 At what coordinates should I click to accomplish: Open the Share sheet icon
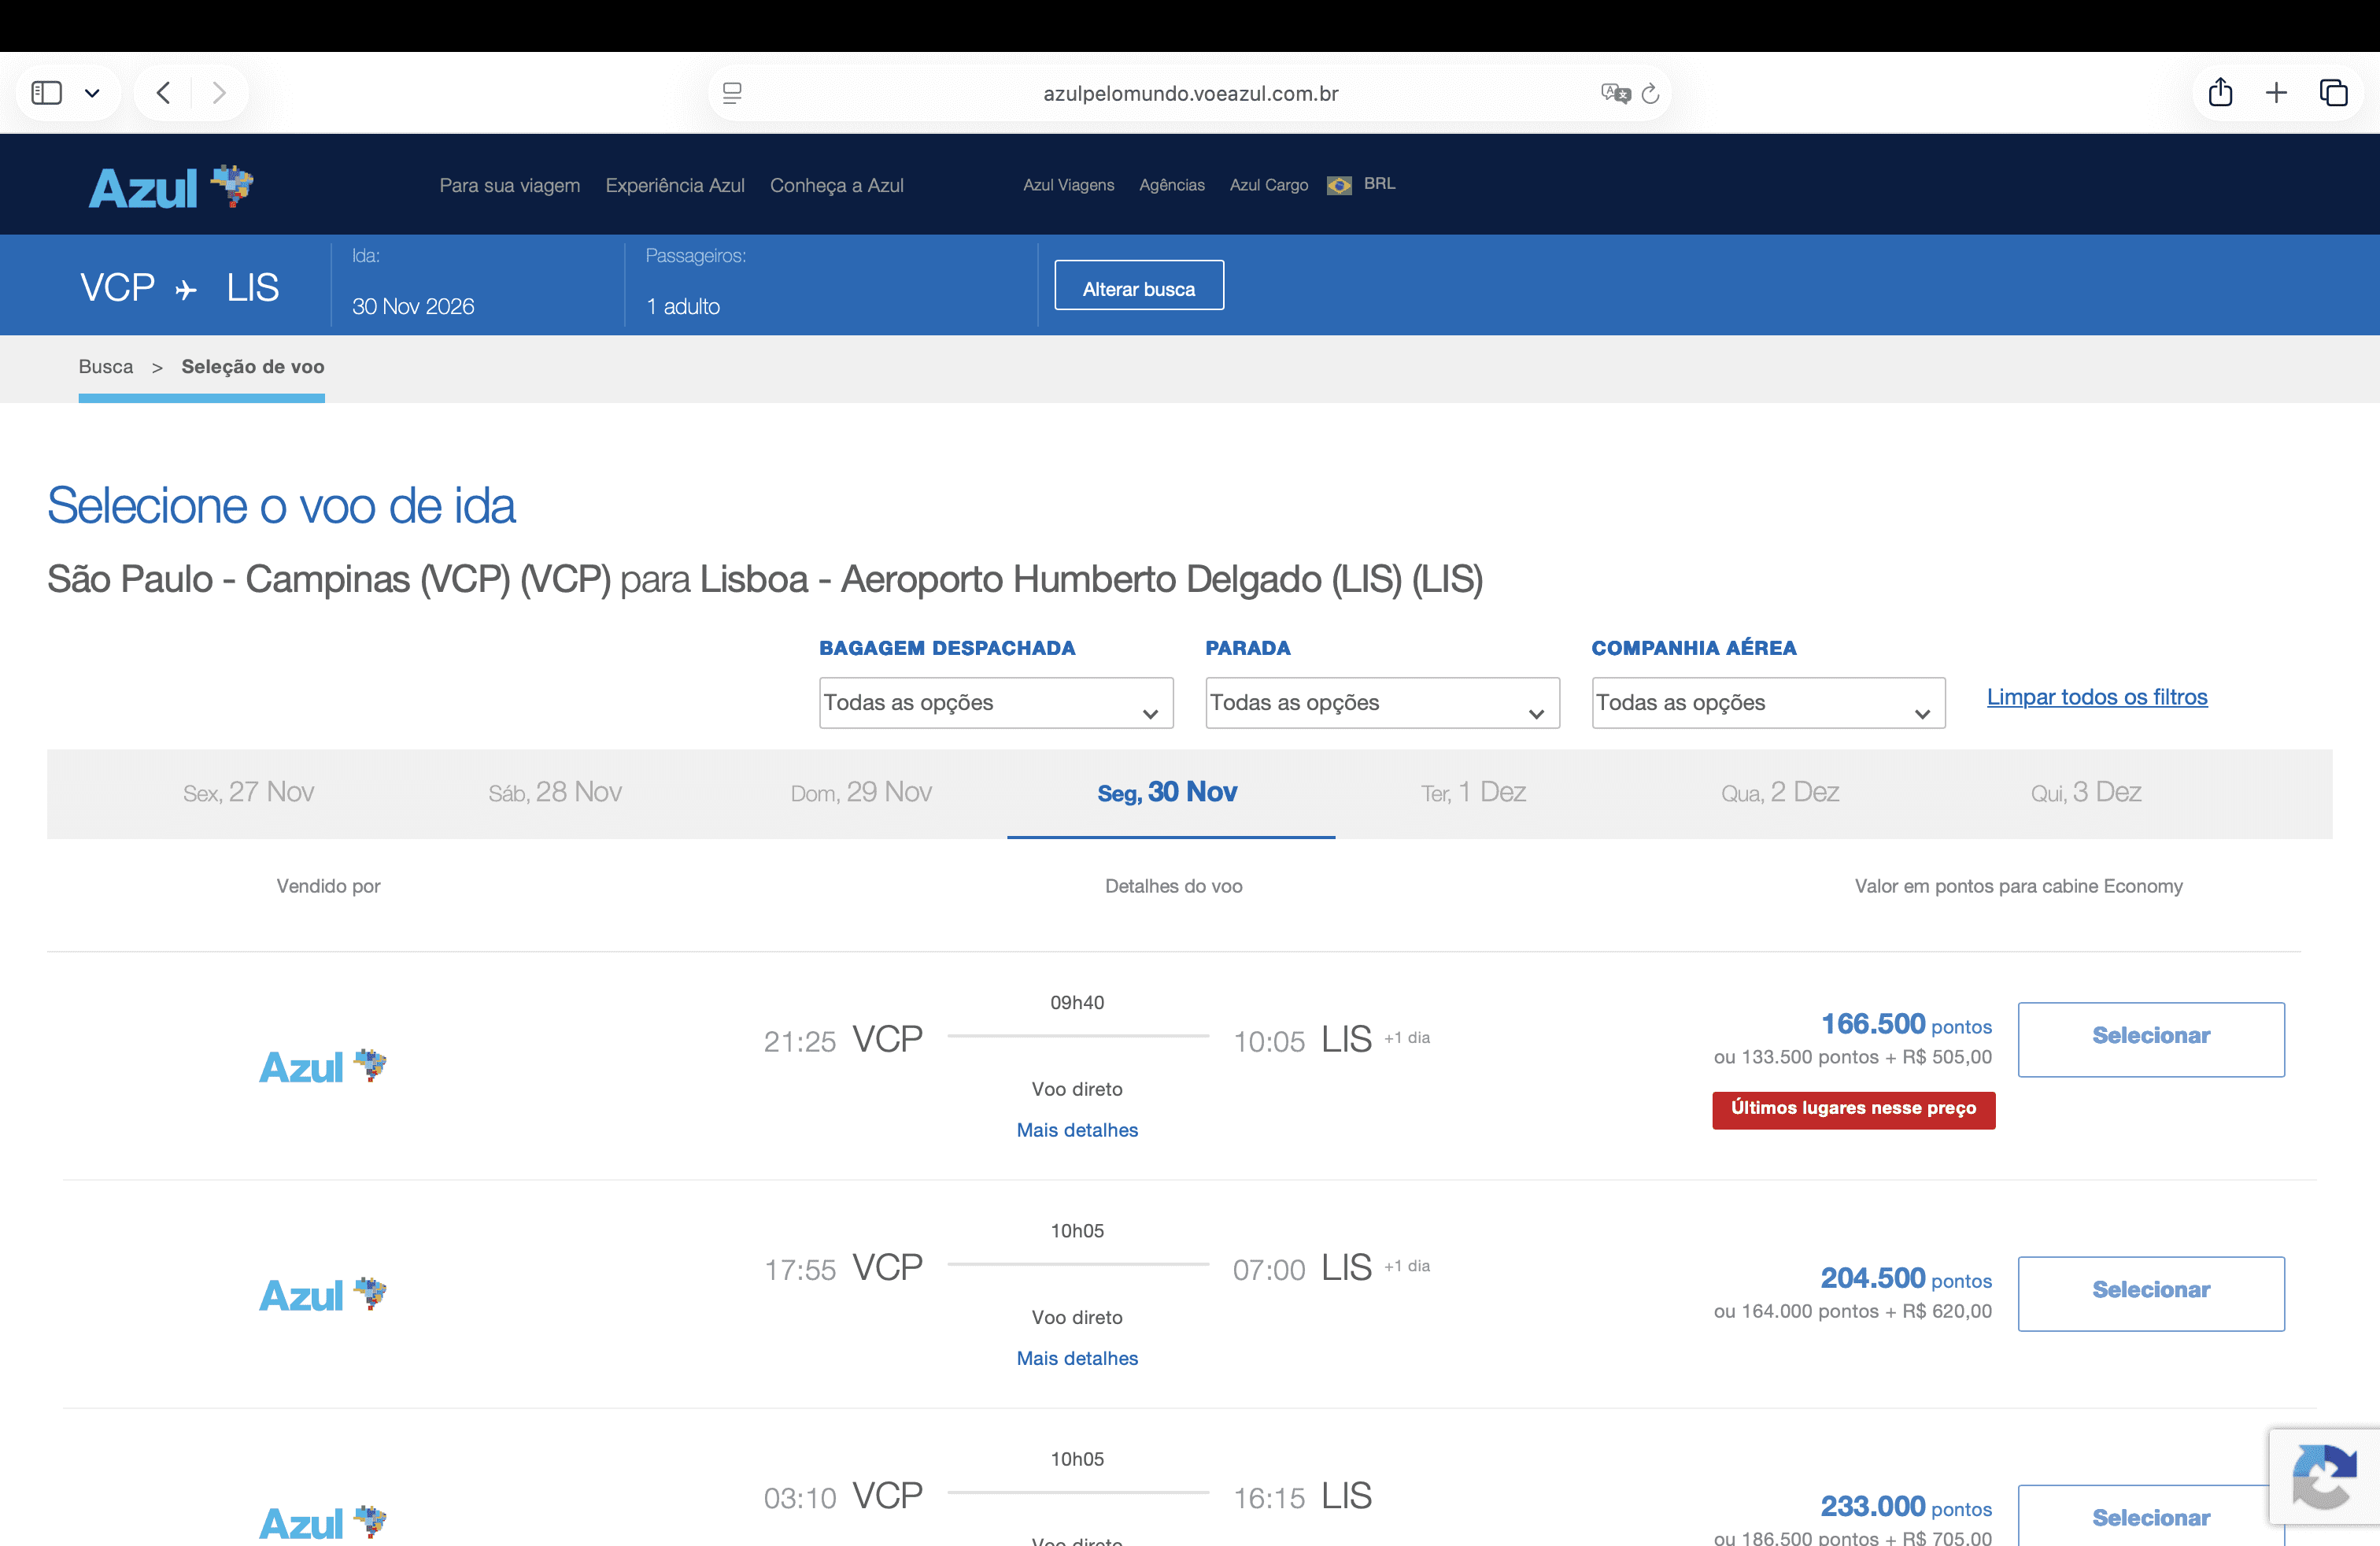point(2220,92)
